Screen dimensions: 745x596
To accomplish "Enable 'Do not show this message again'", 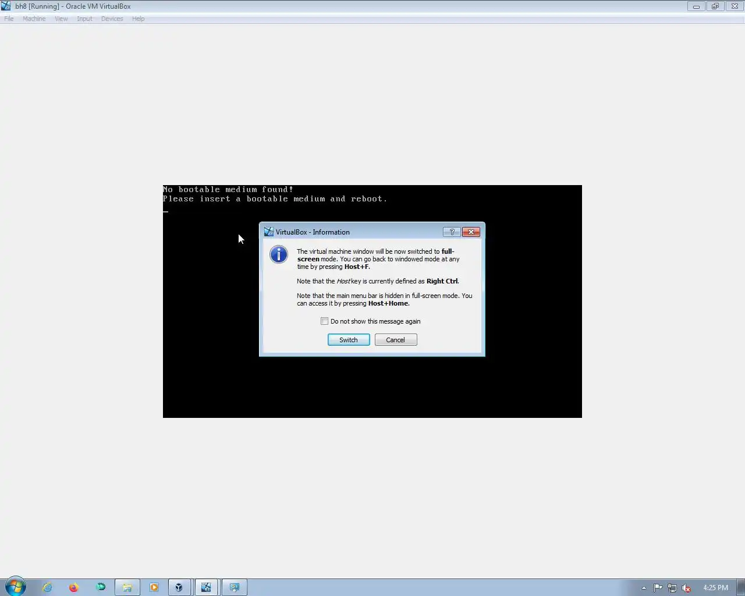I will (x=324, y=321).
